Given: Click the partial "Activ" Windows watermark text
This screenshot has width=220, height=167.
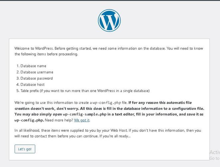Looking at the screenshot, I should (x=215, y=152).
